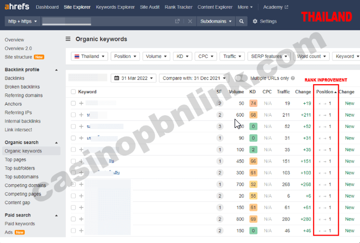The height and width of the screenshot is (243, 360).
Task: Click the plus icon in the volume 600 row
Action: click(81, 114)
